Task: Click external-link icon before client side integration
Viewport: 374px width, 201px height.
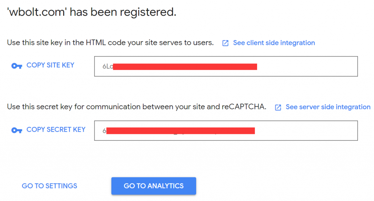Action: pyautogui.click(x=226, y=43)
